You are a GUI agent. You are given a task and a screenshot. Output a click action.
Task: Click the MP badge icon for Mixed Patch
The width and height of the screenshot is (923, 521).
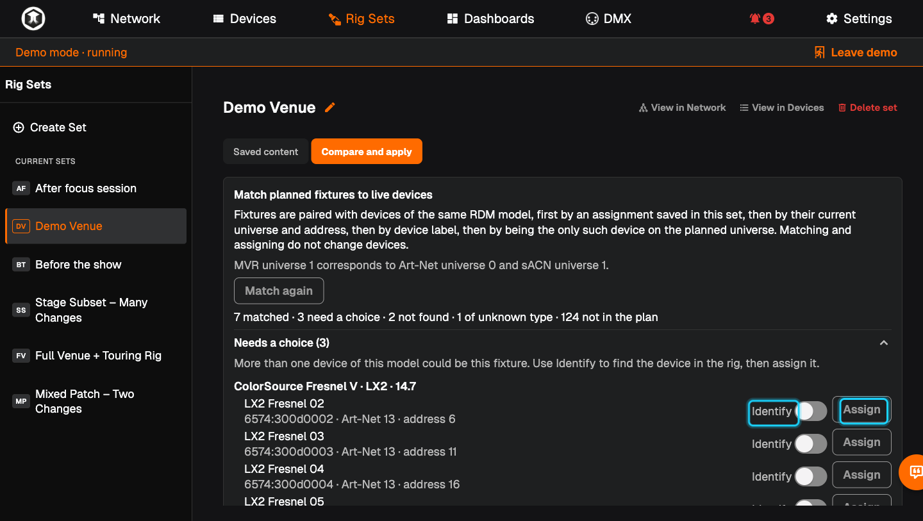(x=21, y=401)
